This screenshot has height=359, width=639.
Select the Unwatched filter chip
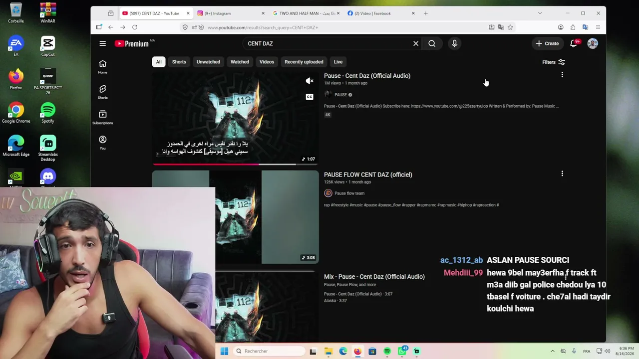[208, 62]
